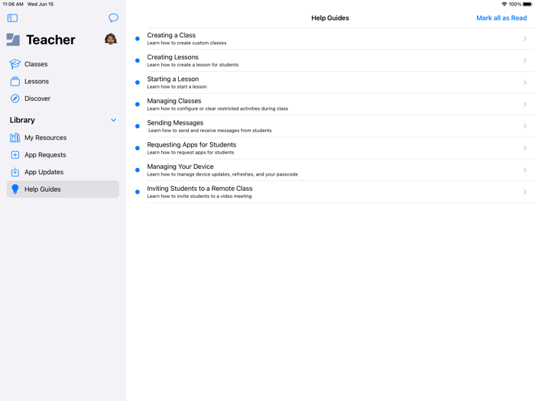Screen dimensions: 535x401
Task: Open Discover in sidebar
Action: click(x=63, y=99)
